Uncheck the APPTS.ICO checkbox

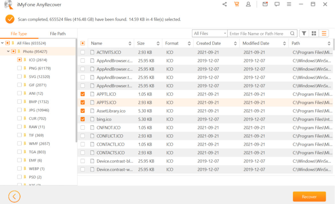coord(83,103)
